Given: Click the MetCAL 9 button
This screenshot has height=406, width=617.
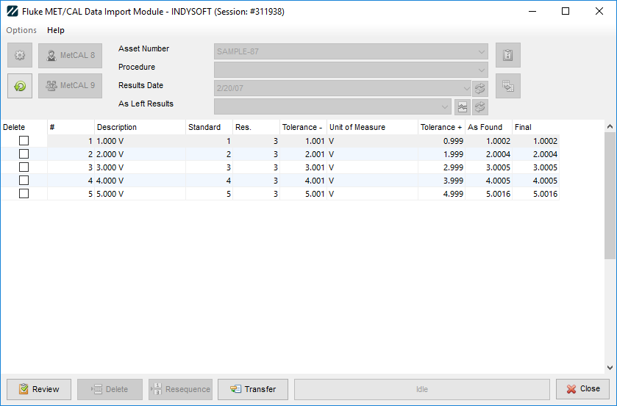Looking at the screenshot, I should [x=70, y=86].
